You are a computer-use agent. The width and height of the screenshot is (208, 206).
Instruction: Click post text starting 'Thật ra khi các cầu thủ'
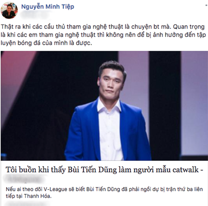[x=103, y=27]
